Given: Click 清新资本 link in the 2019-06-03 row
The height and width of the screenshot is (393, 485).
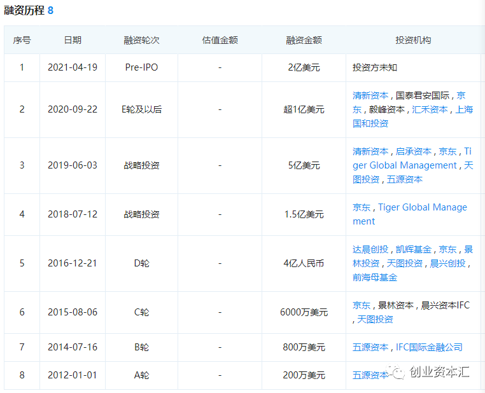Looking at the screenshot, I should click(370, 151).
